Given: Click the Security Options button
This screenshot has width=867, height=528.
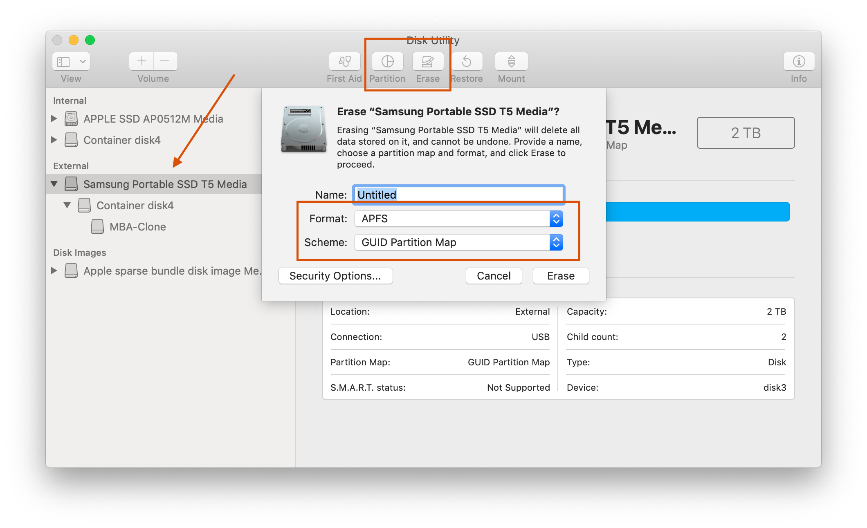Looking at the screenshot, I should point(335,276).
